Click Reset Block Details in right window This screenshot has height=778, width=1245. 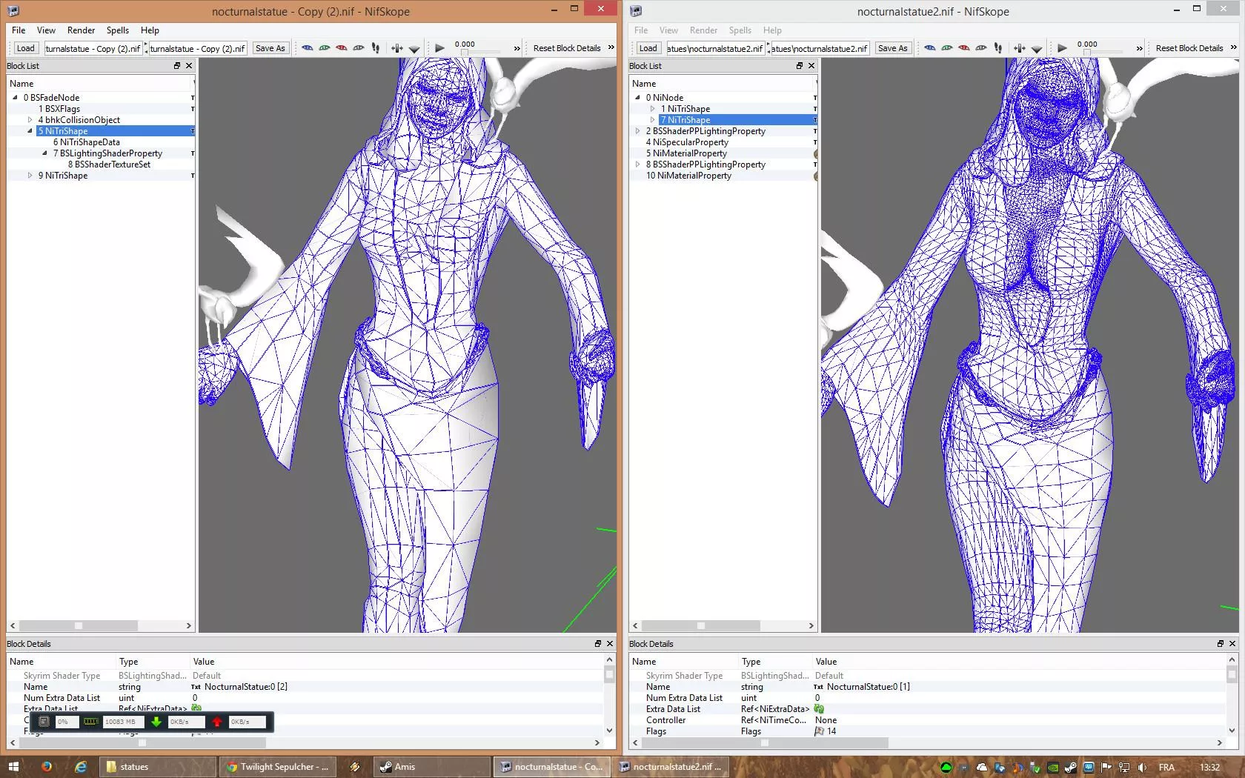pyautogui.click(x=1189, y=48)
